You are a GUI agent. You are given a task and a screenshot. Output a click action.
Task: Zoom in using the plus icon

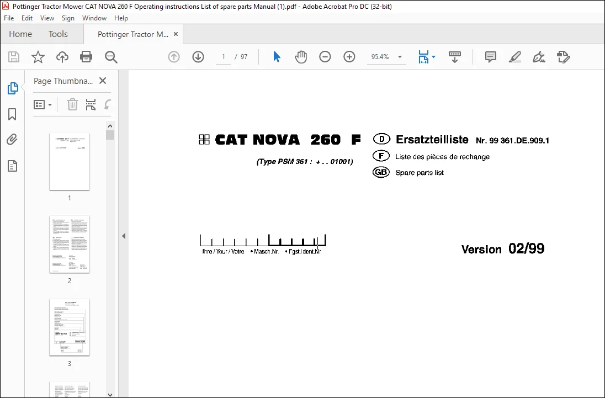[x=349, y=57]
